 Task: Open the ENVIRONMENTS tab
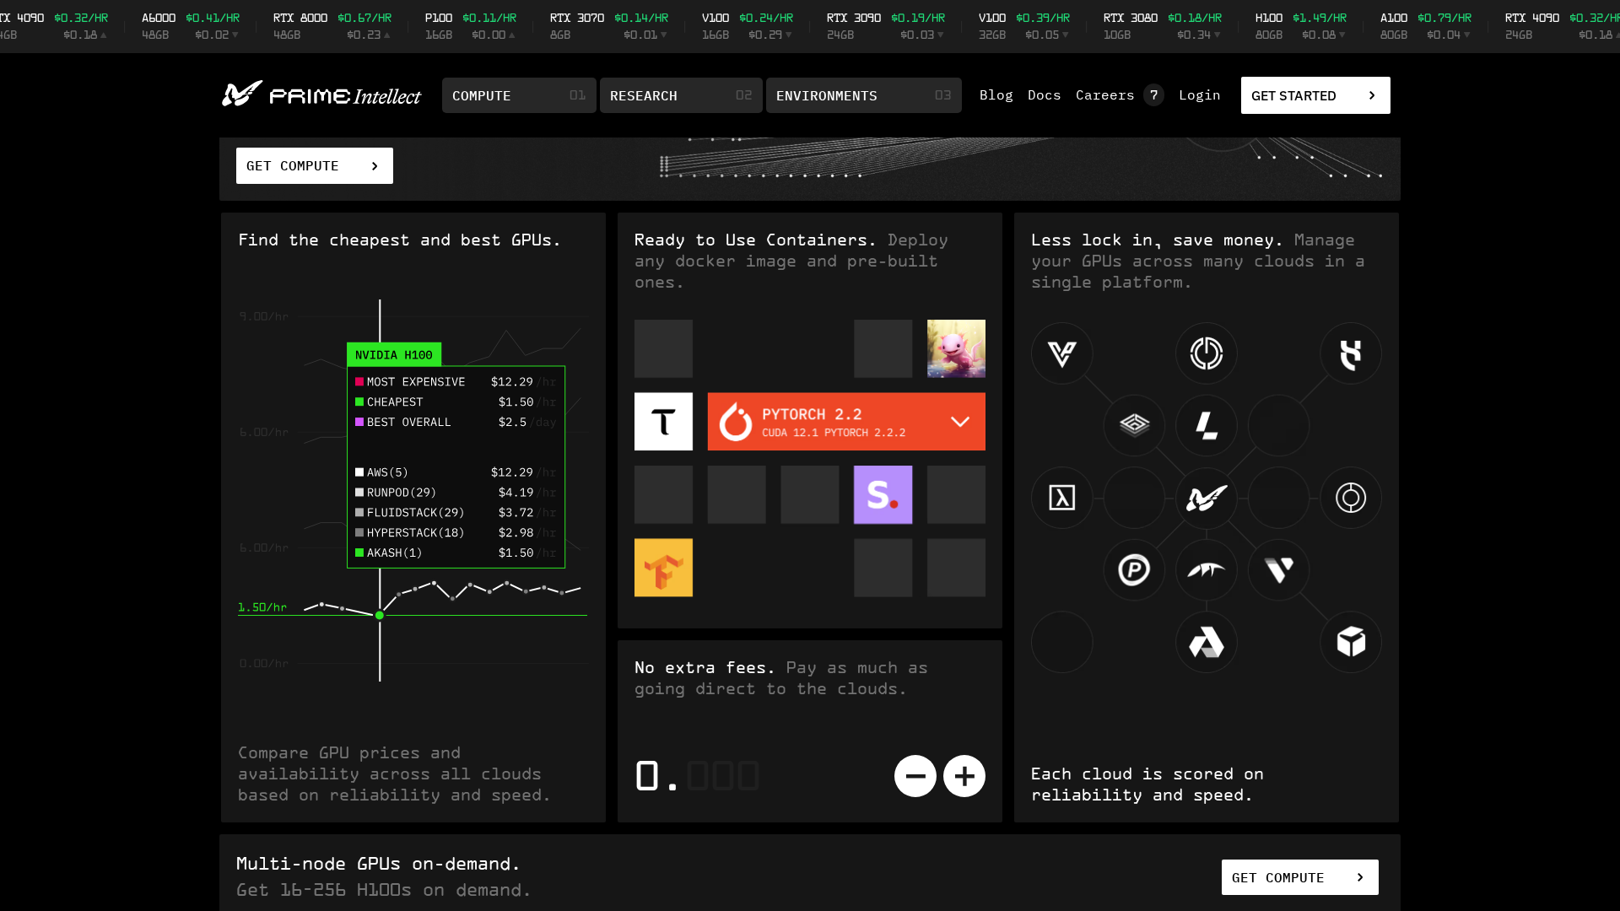[x=862, y=95]
